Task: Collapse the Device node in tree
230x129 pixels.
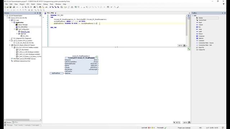Action: pos(7,18)
